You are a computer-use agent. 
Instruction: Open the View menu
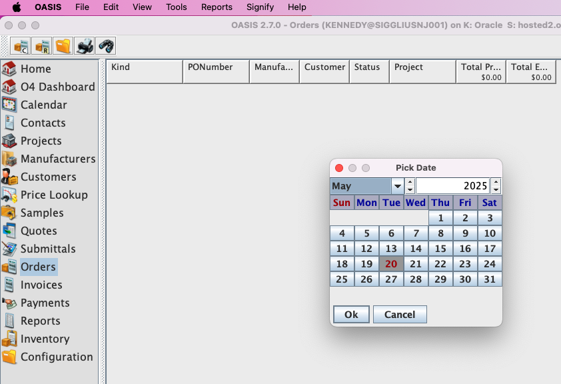[142, 7]
